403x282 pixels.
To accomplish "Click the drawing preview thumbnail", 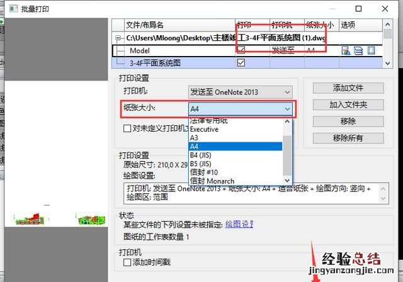I will (x=56, y=154).
